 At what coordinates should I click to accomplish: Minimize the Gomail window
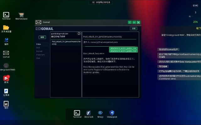(134, 22)
